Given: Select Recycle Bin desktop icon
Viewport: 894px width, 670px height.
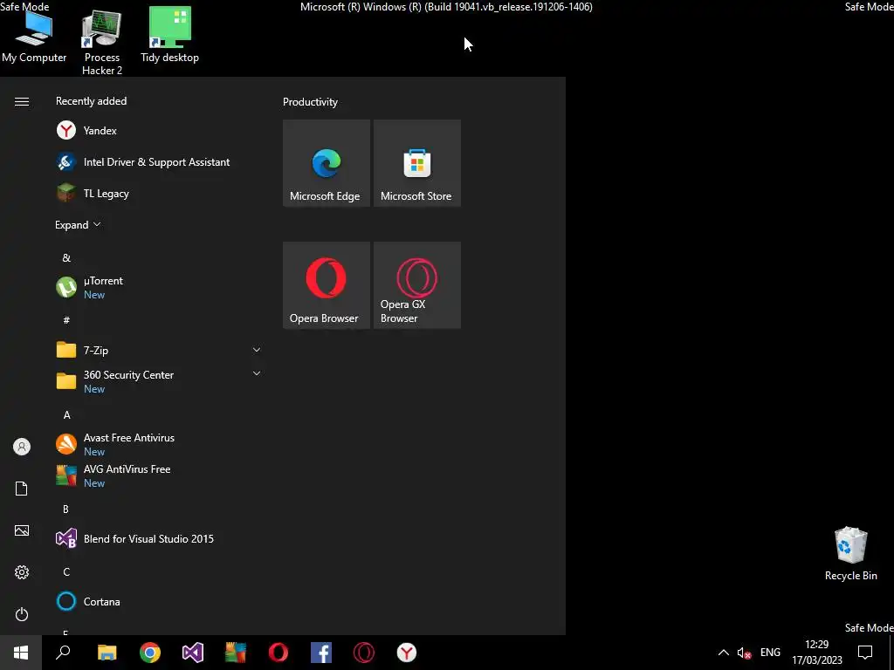Looking at the screenshot, I should pos(850,554).
